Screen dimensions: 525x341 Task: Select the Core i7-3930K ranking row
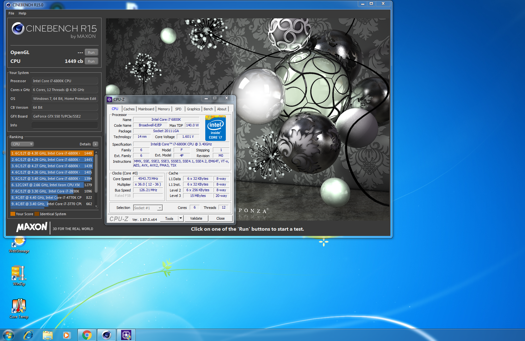coord(52,191)
